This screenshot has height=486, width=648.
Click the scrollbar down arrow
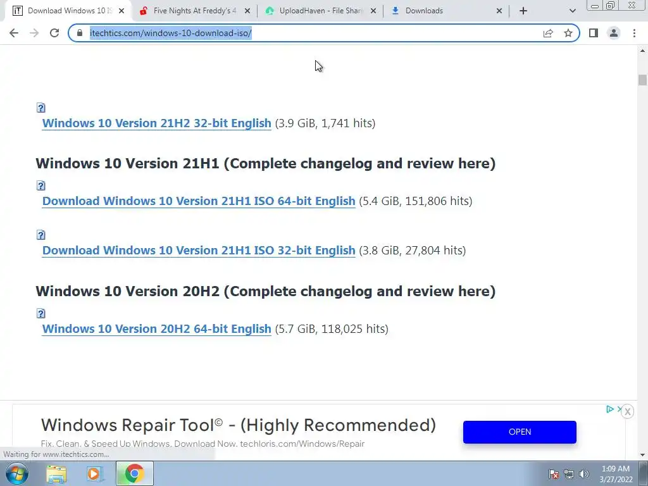[642, 455]
